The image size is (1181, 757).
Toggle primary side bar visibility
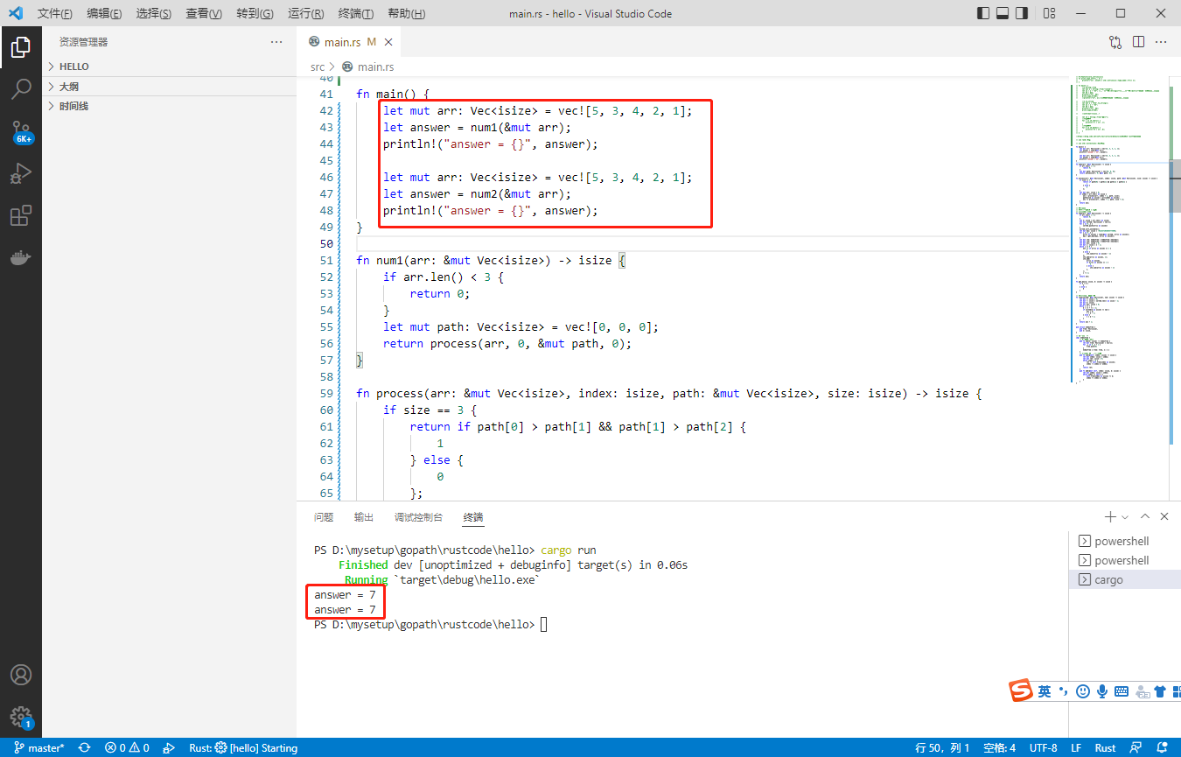point(984,13)
